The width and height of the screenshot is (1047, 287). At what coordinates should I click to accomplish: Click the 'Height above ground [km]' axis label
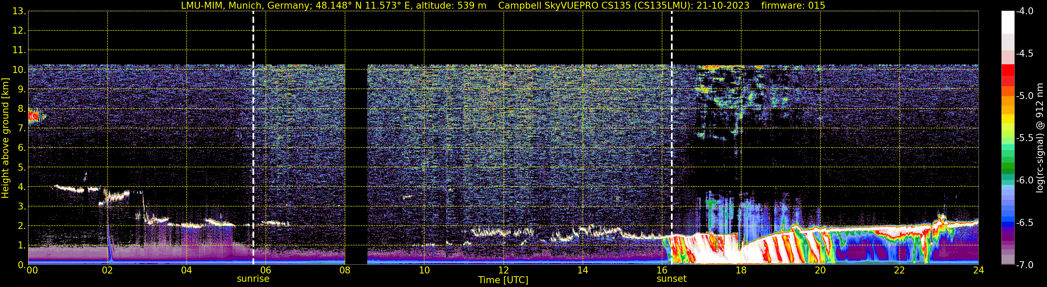(x=5, y=138)
